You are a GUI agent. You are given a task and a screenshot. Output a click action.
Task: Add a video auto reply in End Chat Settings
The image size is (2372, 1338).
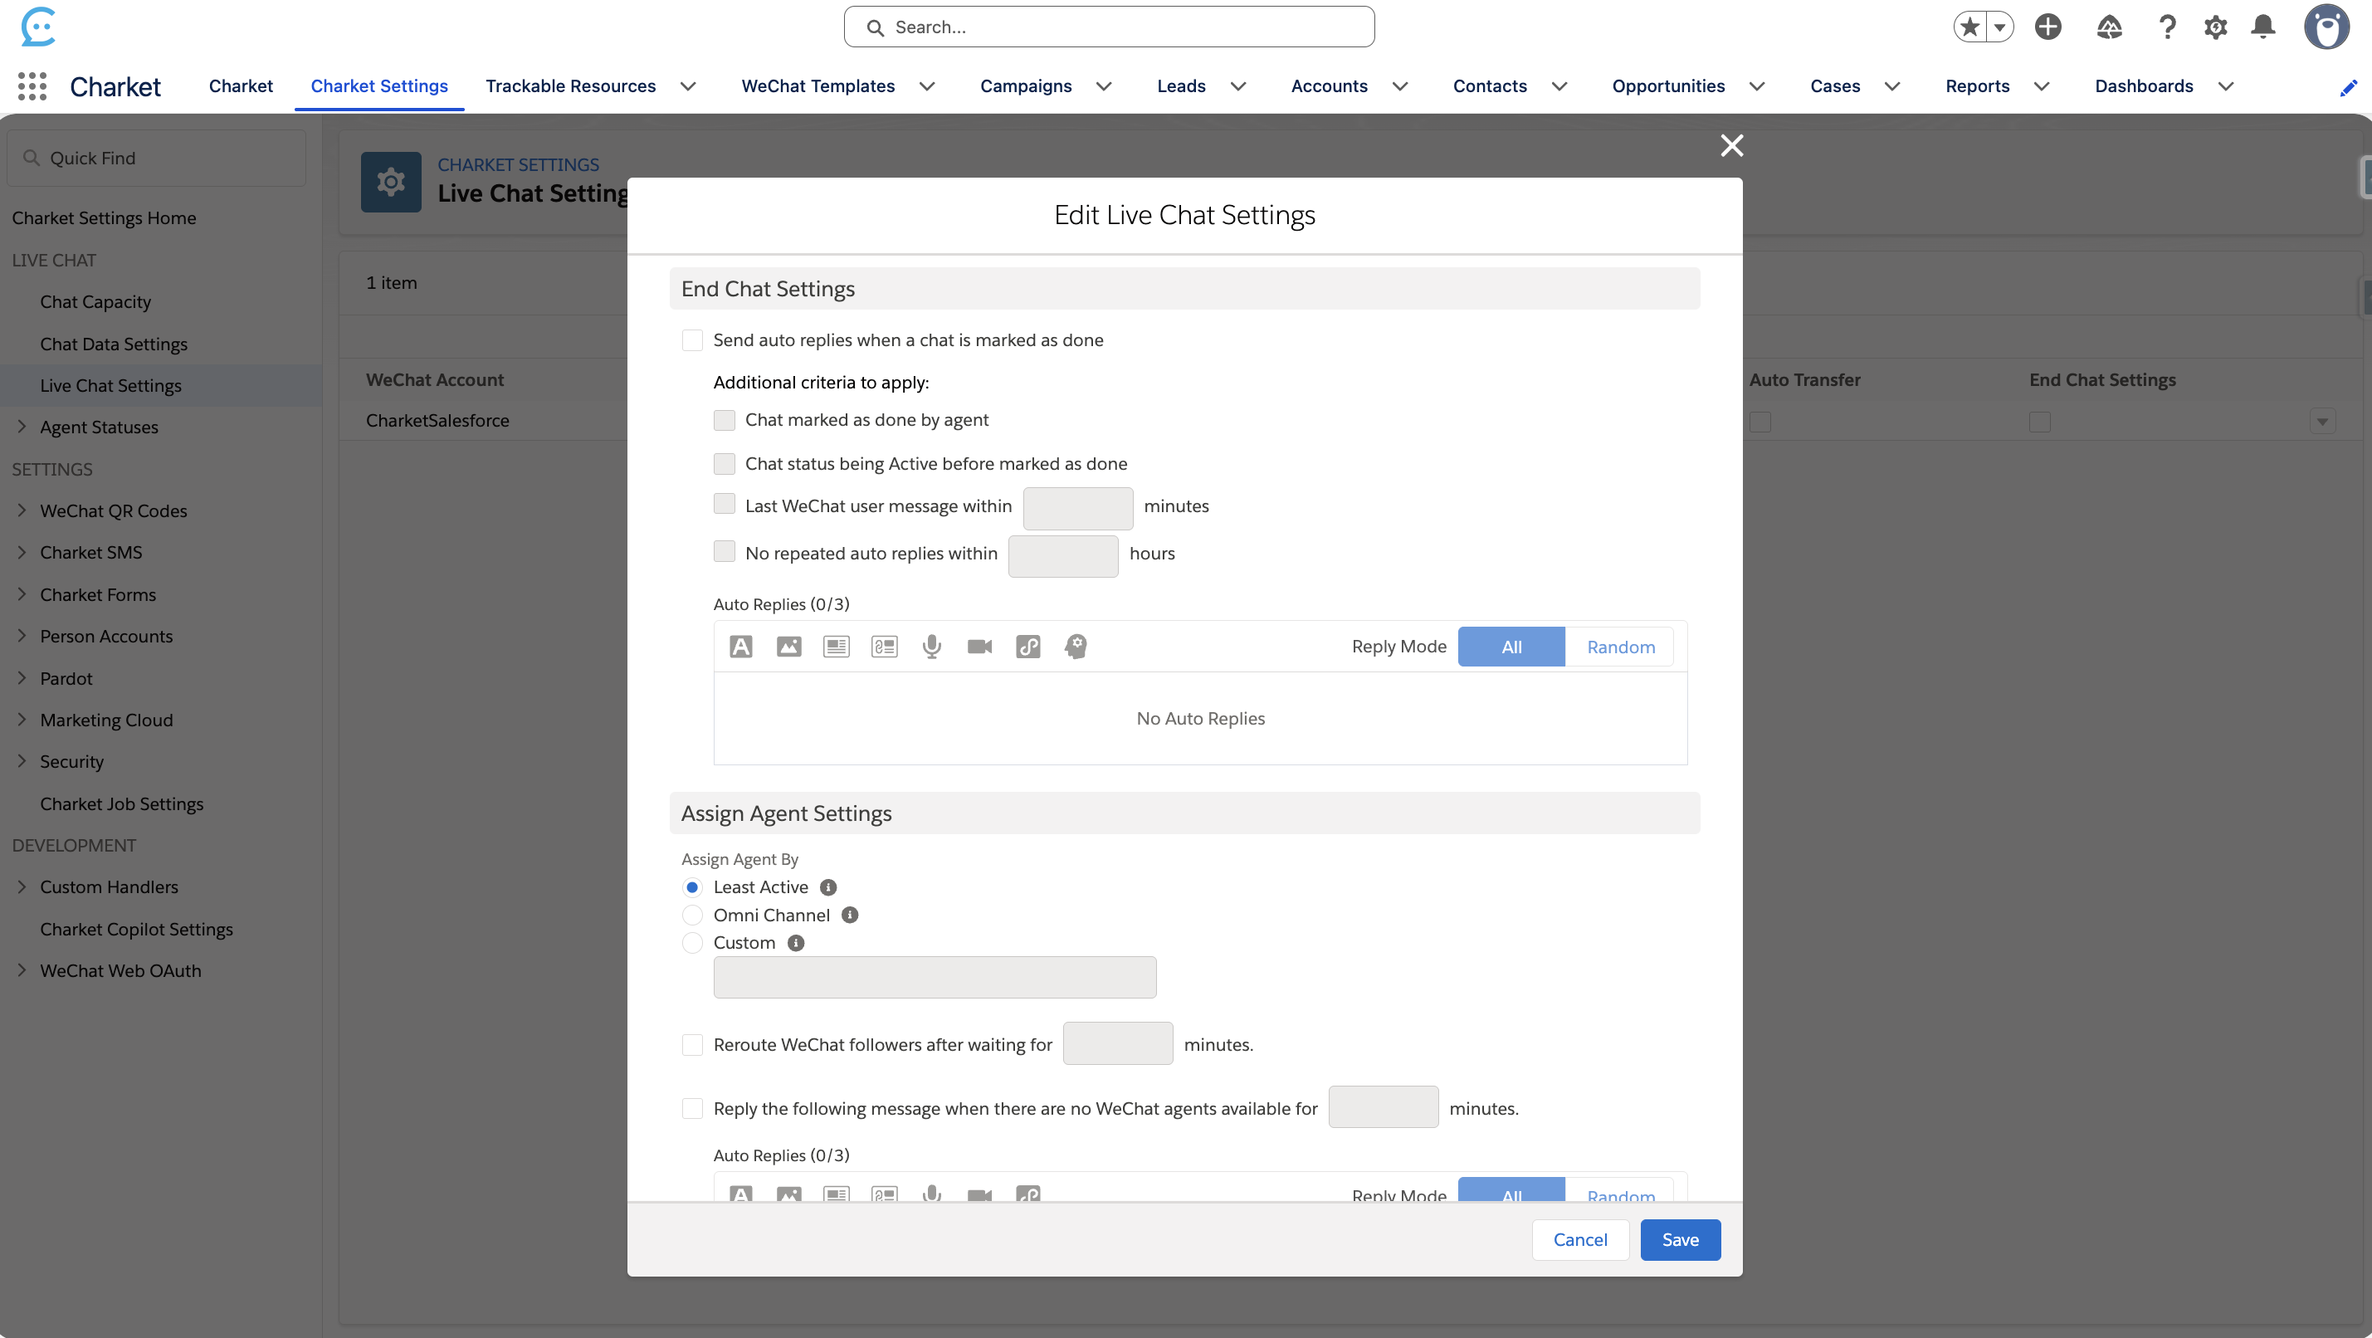tap(979, 647)
